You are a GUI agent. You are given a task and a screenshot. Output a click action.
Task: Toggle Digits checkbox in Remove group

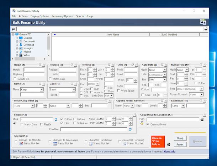pos(81,89)
